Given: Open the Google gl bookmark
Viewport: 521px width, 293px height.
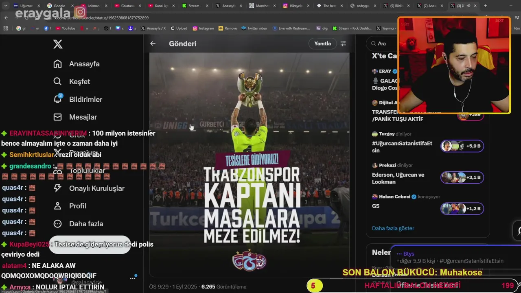Looking at the screenshot, I should tap(21, 28).
